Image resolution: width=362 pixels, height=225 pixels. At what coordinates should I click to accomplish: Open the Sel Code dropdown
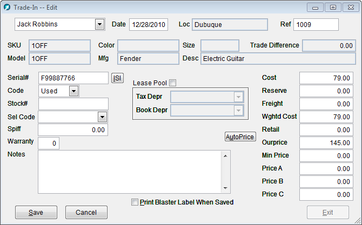coord(102,117)
